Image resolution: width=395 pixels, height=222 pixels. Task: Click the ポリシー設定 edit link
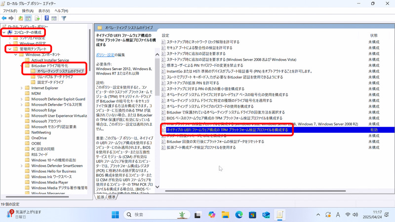click(105, 55)
